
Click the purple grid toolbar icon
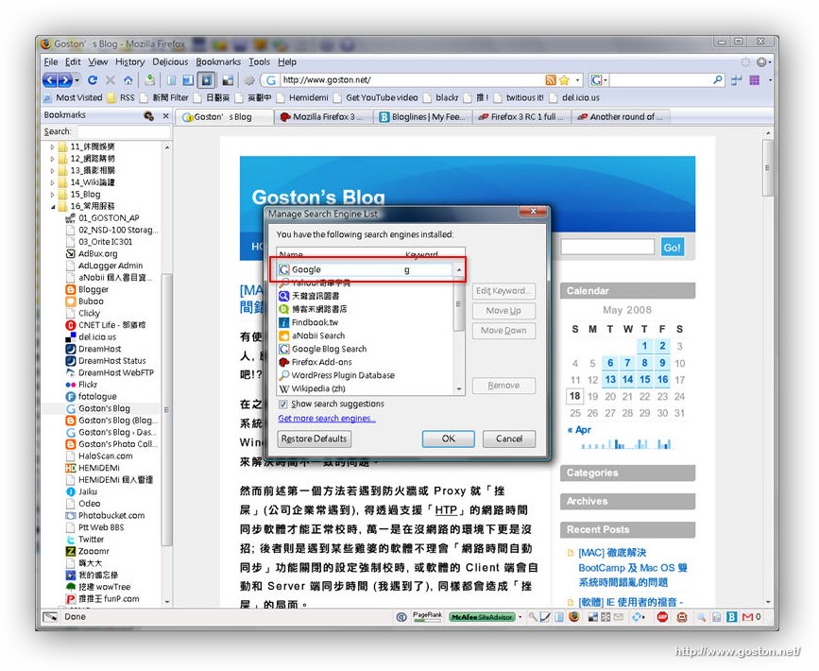point(754,80)
